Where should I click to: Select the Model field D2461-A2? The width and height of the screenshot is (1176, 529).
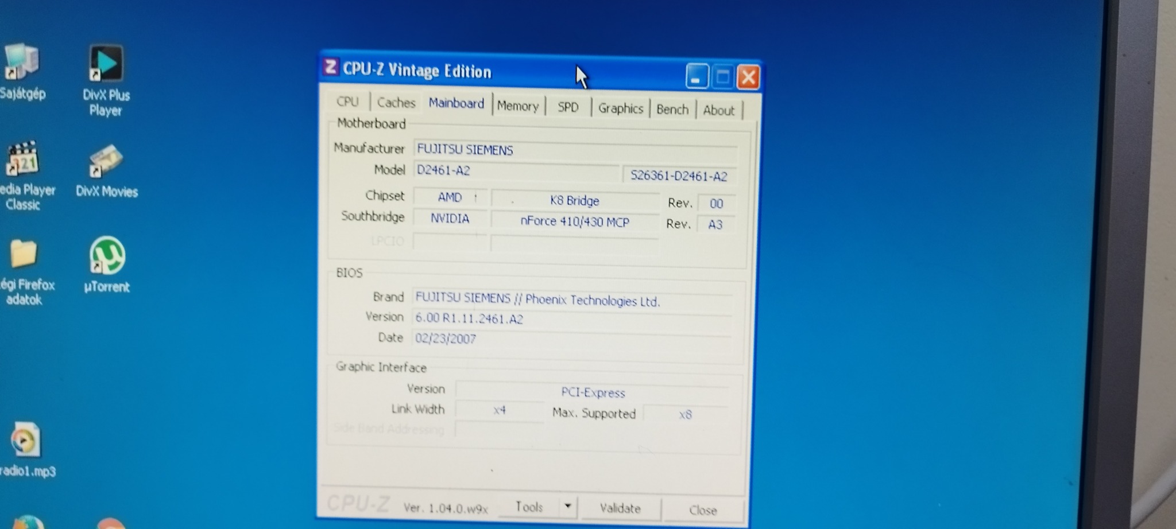click(516, 171)
